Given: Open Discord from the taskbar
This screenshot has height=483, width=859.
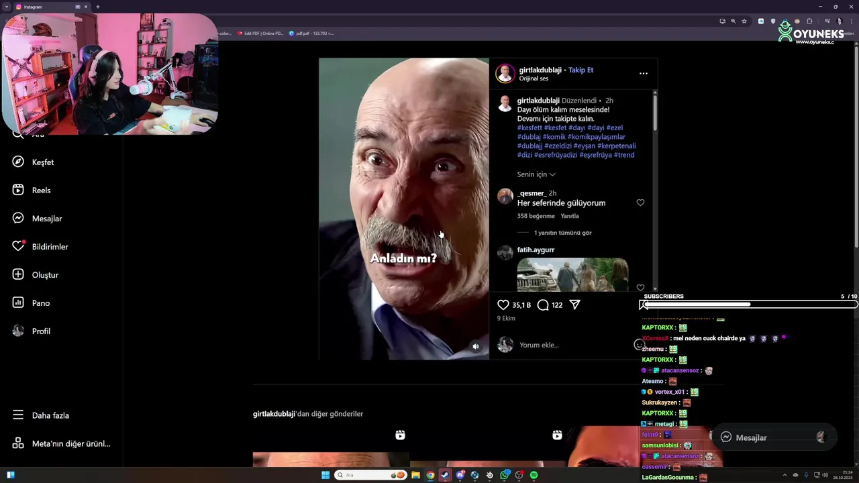Looking at the screenshot, I should pyautogui.click(x=460, y=475).
